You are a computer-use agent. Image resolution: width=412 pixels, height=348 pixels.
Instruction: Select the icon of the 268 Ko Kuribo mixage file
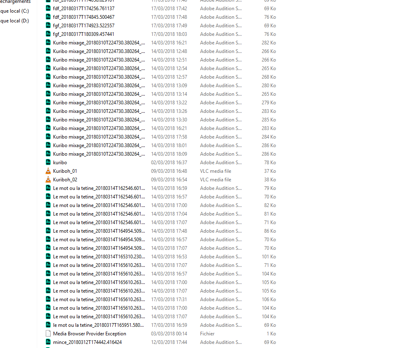click(48, 77)
